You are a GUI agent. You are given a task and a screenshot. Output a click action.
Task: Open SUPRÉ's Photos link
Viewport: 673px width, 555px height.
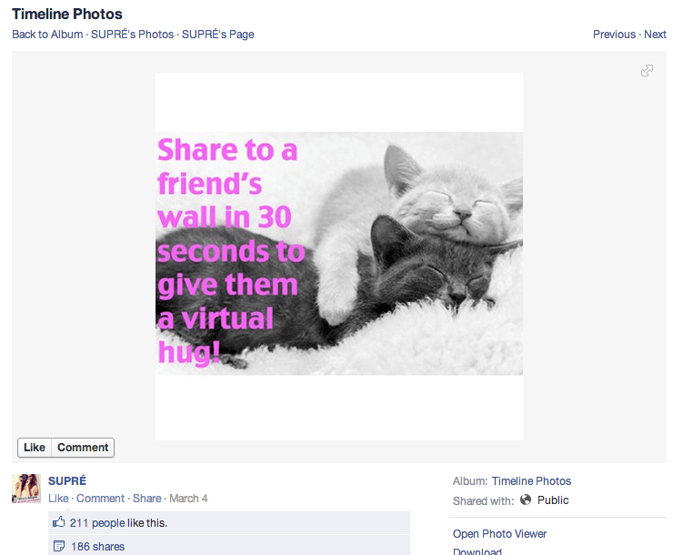coord(132,35)
